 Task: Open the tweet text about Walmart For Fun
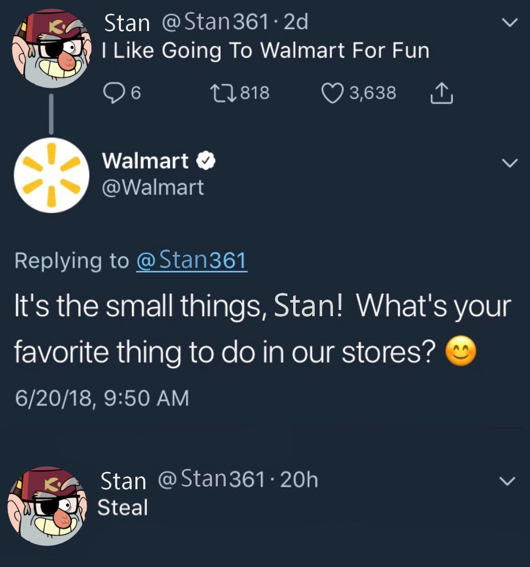(x=265, y=50)
